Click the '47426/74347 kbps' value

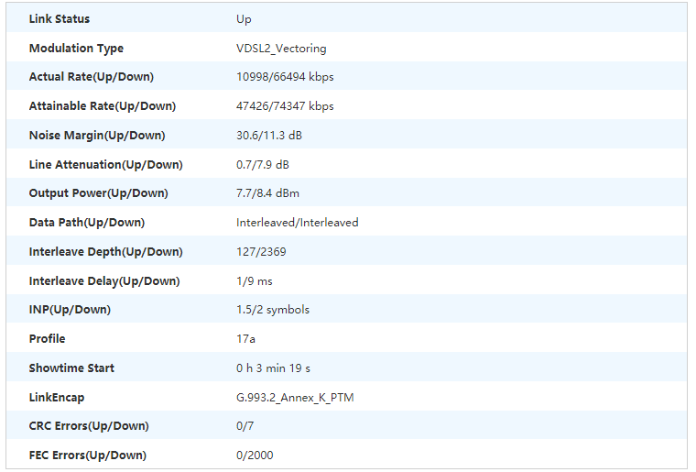pyautogui.click(x=285, y=106)
